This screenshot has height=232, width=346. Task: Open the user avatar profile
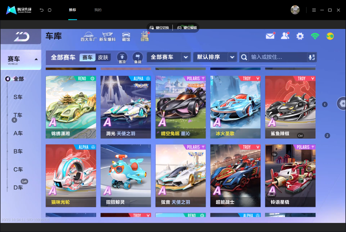295,10
